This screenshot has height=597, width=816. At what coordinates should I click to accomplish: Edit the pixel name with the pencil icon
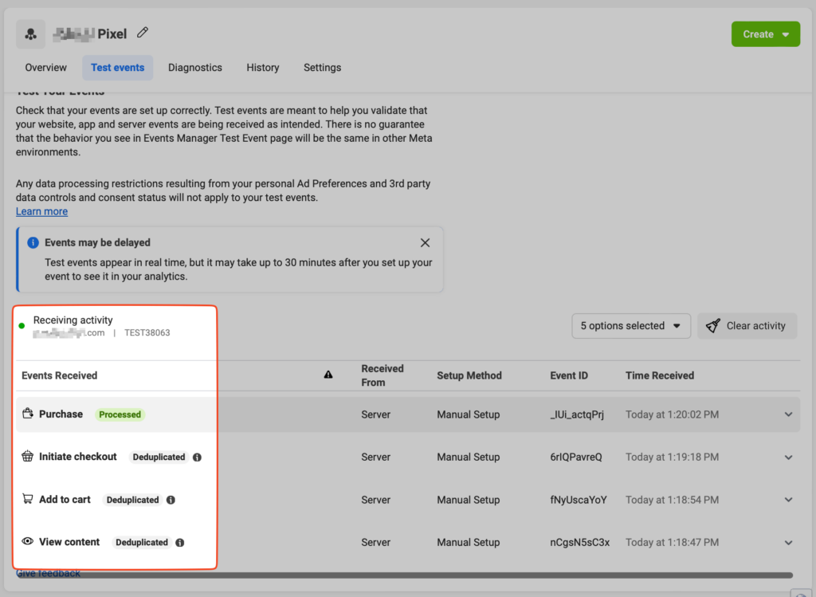tap(143, 33)
